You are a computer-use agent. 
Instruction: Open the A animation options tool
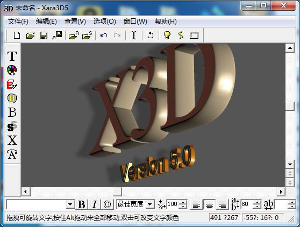pos(12,154)
